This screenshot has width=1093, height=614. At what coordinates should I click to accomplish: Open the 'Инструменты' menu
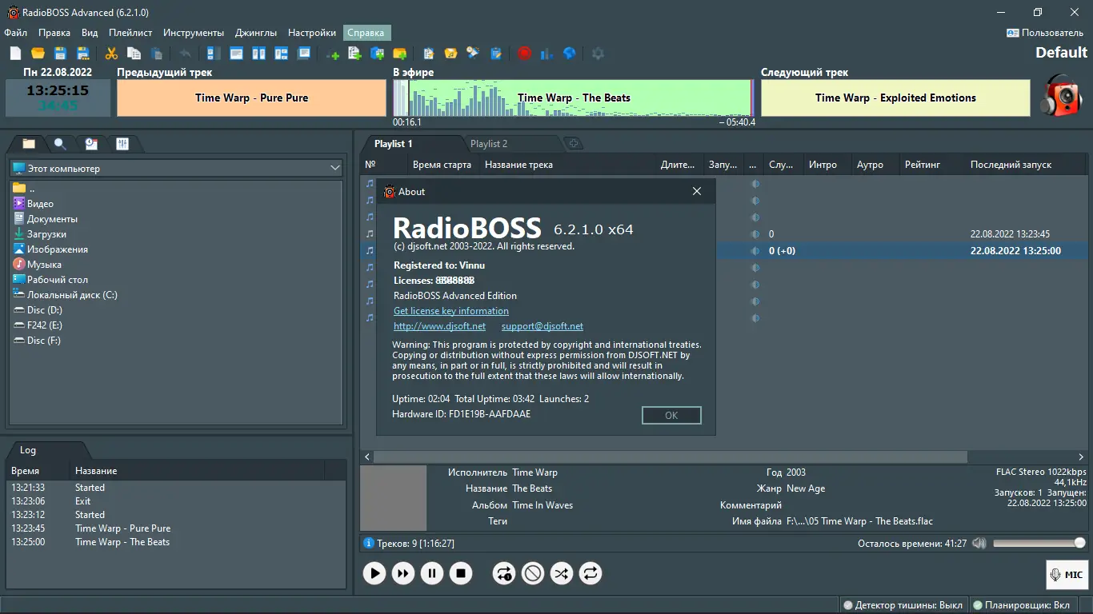pos(194,33)
